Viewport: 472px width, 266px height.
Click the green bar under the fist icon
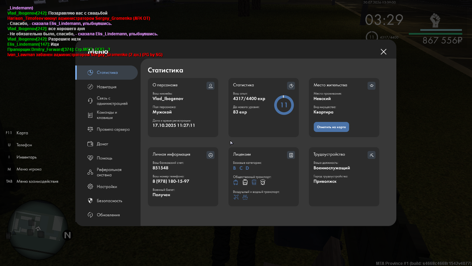[435, 34]
